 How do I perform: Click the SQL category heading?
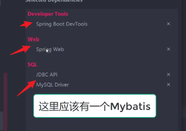click(32, 65)
